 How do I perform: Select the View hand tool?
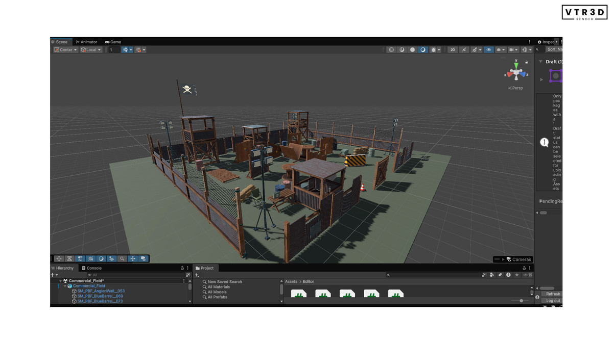(59, 259)
